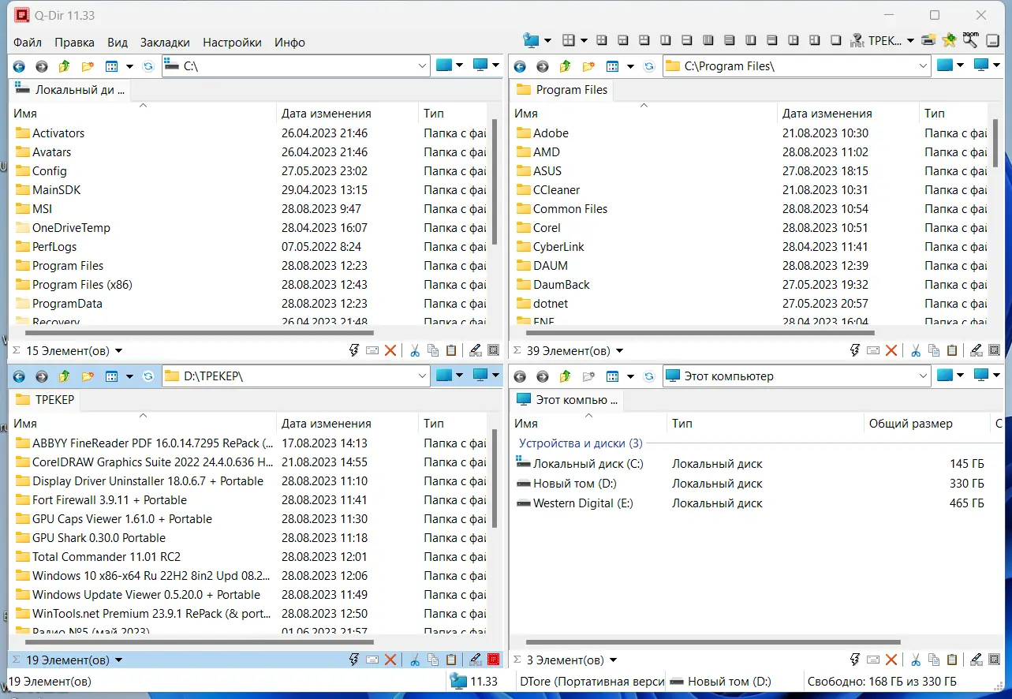Screen dimensions: 1012x699
Task: Click the computer icon in main toolbar
Action: (531, 40)
